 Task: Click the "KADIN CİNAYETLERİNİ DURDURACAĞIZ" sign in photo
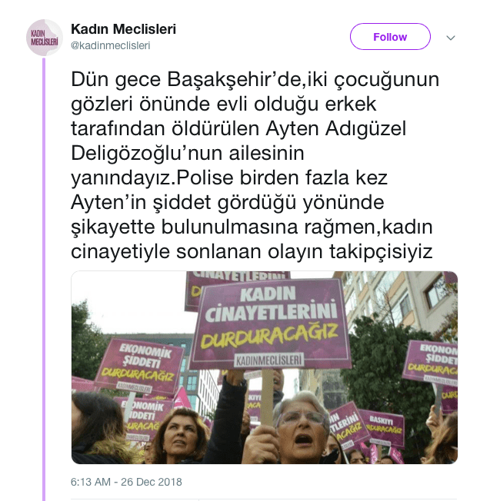pos(268,323)
